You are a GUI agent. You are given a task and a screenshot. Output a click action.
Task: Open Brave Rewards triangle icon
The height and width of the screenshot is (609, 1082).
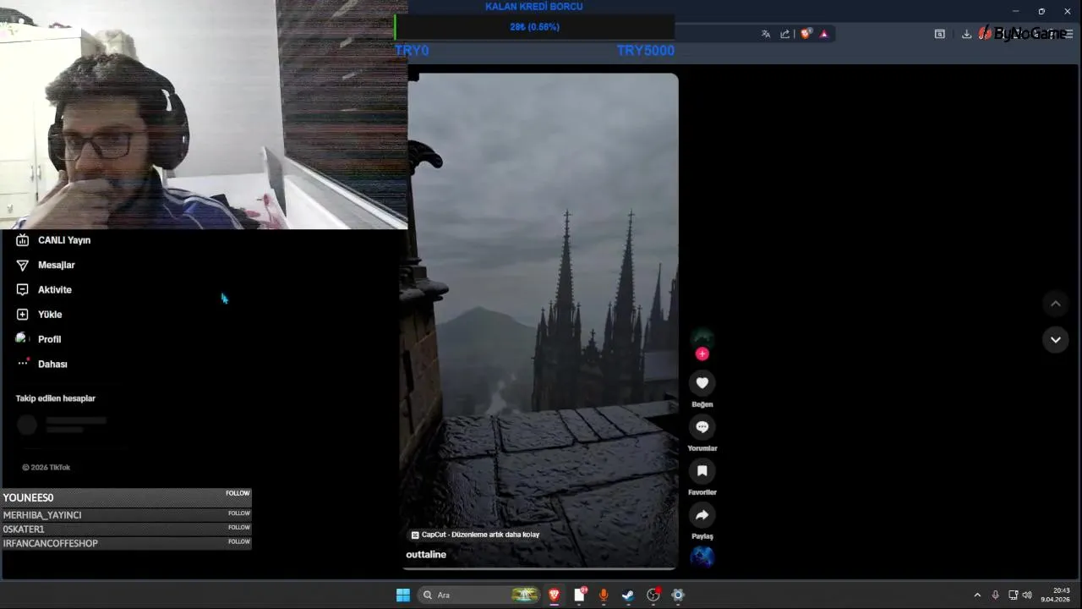[x=824, y=34]
